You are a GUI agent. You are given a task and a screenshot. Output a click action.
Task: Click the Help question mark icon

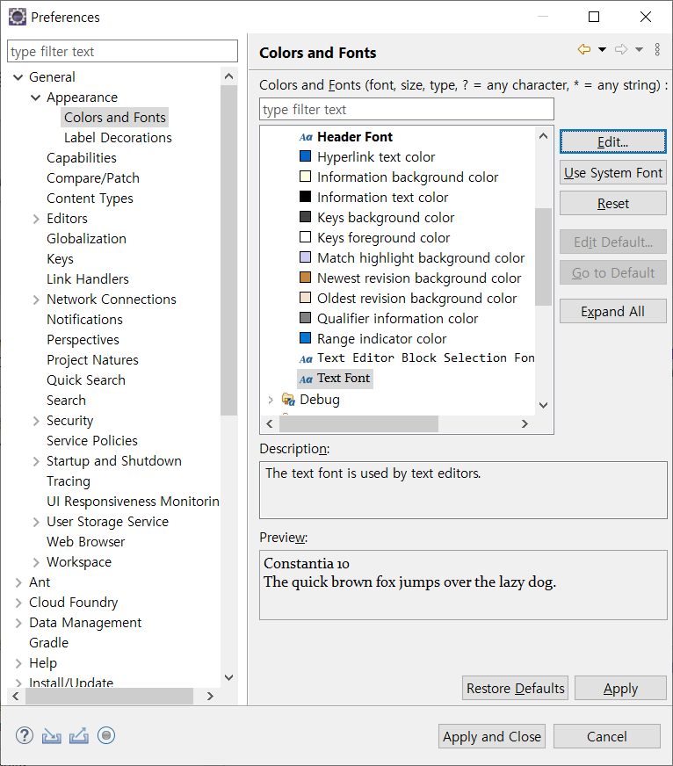[25, 735]
